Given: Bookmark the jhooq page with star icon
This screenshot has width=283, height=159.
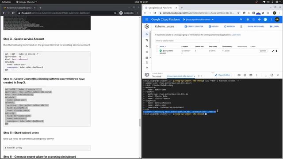Looking at the screenshot, I should tap(115, 13).
